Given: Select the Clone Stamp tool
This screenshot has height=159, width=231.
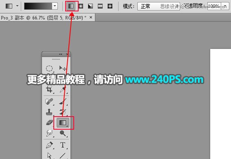Looking at the screenshot, I should pyautogui.click(x=49, y=112).
